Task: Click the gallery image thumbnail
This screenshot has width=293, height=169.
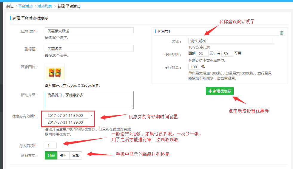Action: click(55, 73)
